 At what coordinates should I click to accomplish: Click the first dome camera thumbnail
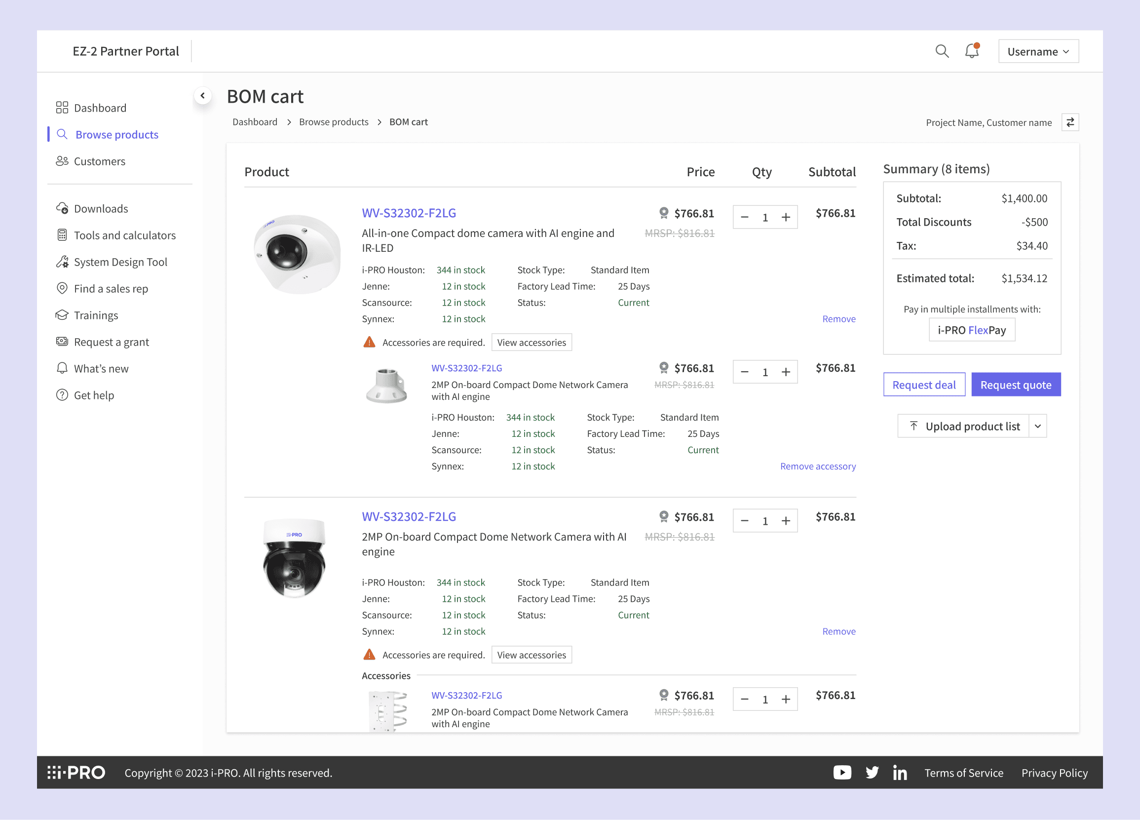click(297, 254)
